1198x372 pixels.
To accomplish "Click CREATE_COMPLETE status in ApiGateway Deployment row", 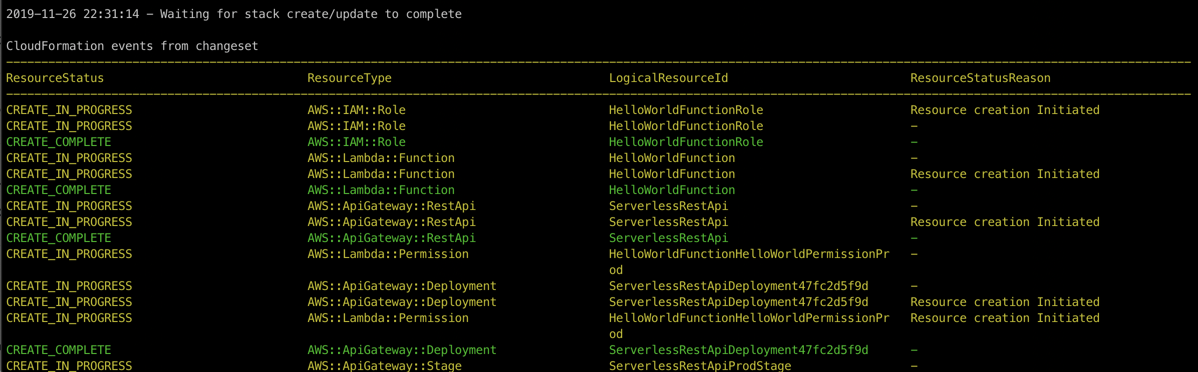I will click(x=59, y=350).
